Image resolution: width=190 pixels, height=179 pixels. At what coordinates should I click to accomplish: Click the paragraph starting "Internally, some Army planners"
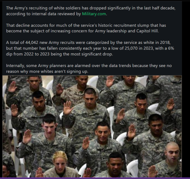89,68
